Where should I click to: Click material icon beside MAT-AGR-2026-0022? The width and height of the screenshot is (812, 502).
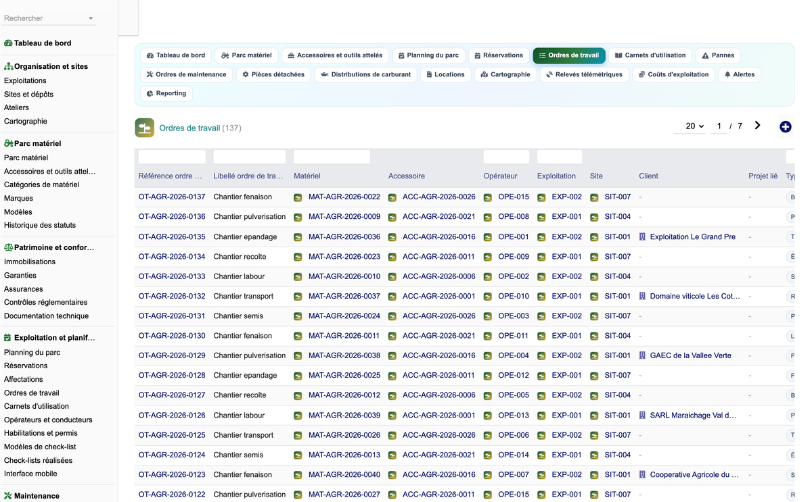click(x=298, y=197)
